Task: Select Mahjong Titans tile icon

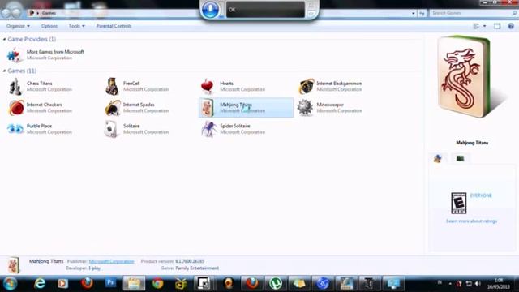Action: point(208,108)
